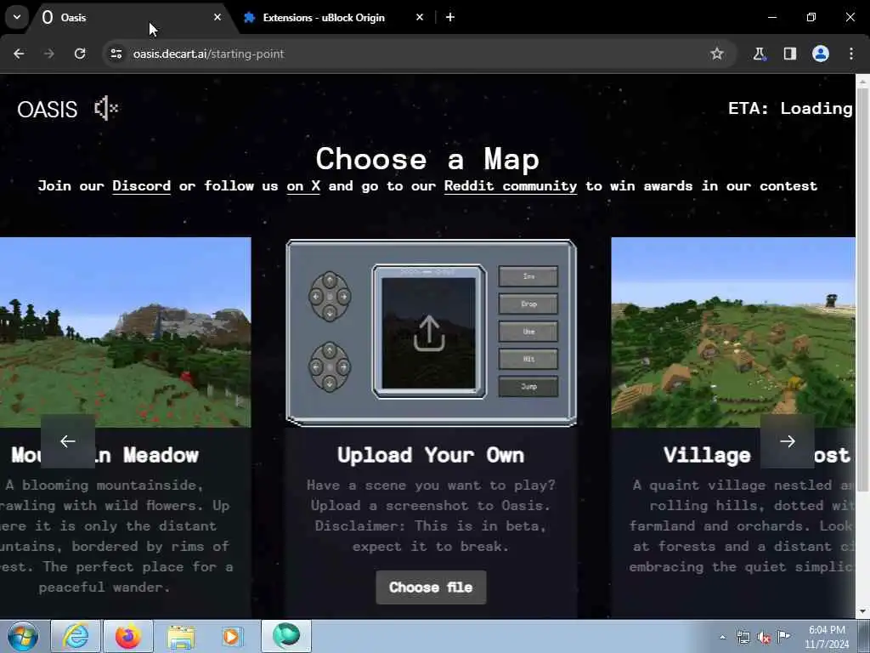Open the Action Center flag icon

tap(783, 636)
